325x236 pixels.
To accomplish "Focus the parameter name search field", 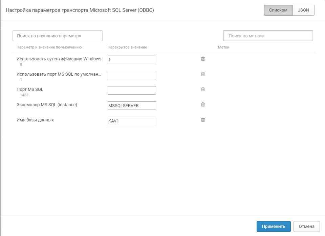I will coord(58,36).
